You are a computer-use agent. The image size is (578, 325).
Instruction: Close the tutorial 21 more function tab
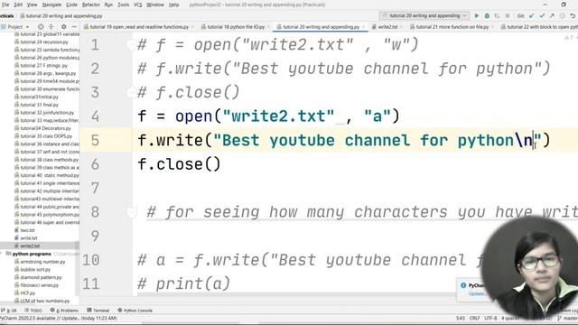[x=492, y=27]
